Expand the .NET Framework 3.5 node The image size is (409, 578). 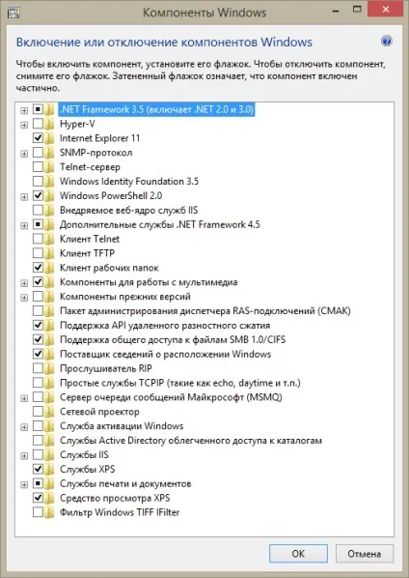(x=24, y=110)
